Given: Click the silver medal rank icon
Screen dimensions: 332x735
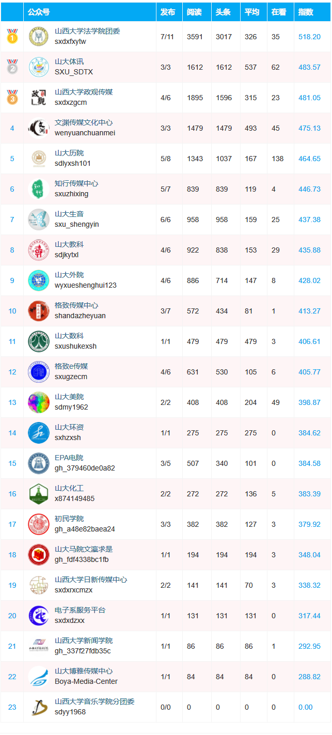Looking at the screenshot, I should [x=12, y=67].
